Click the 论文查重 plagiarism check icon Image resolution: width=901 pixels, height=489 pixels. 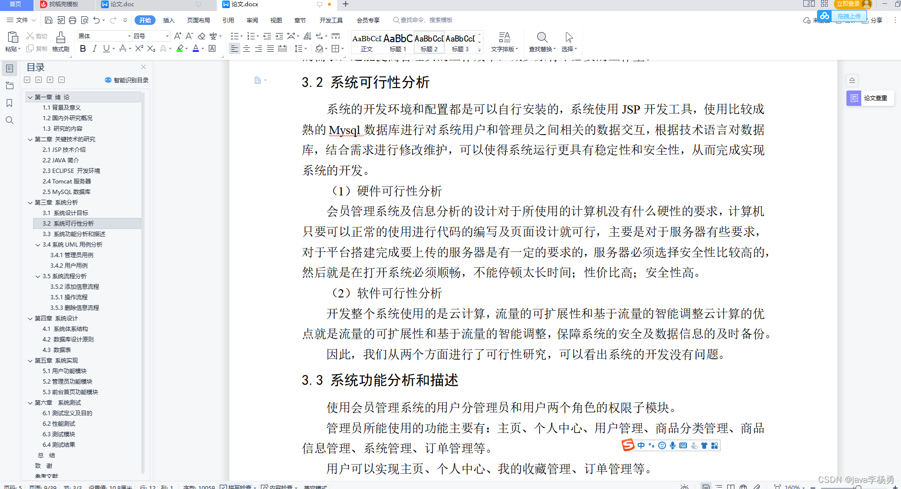click(854, 98)
